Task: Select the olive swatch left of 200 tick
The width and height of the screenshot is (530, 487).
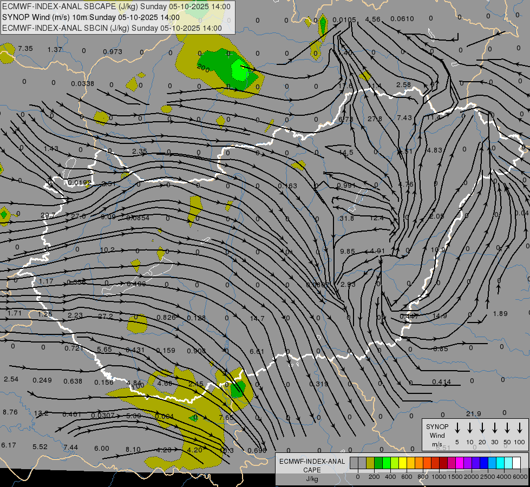Action: pyautogui.click(x=370, y=463)
